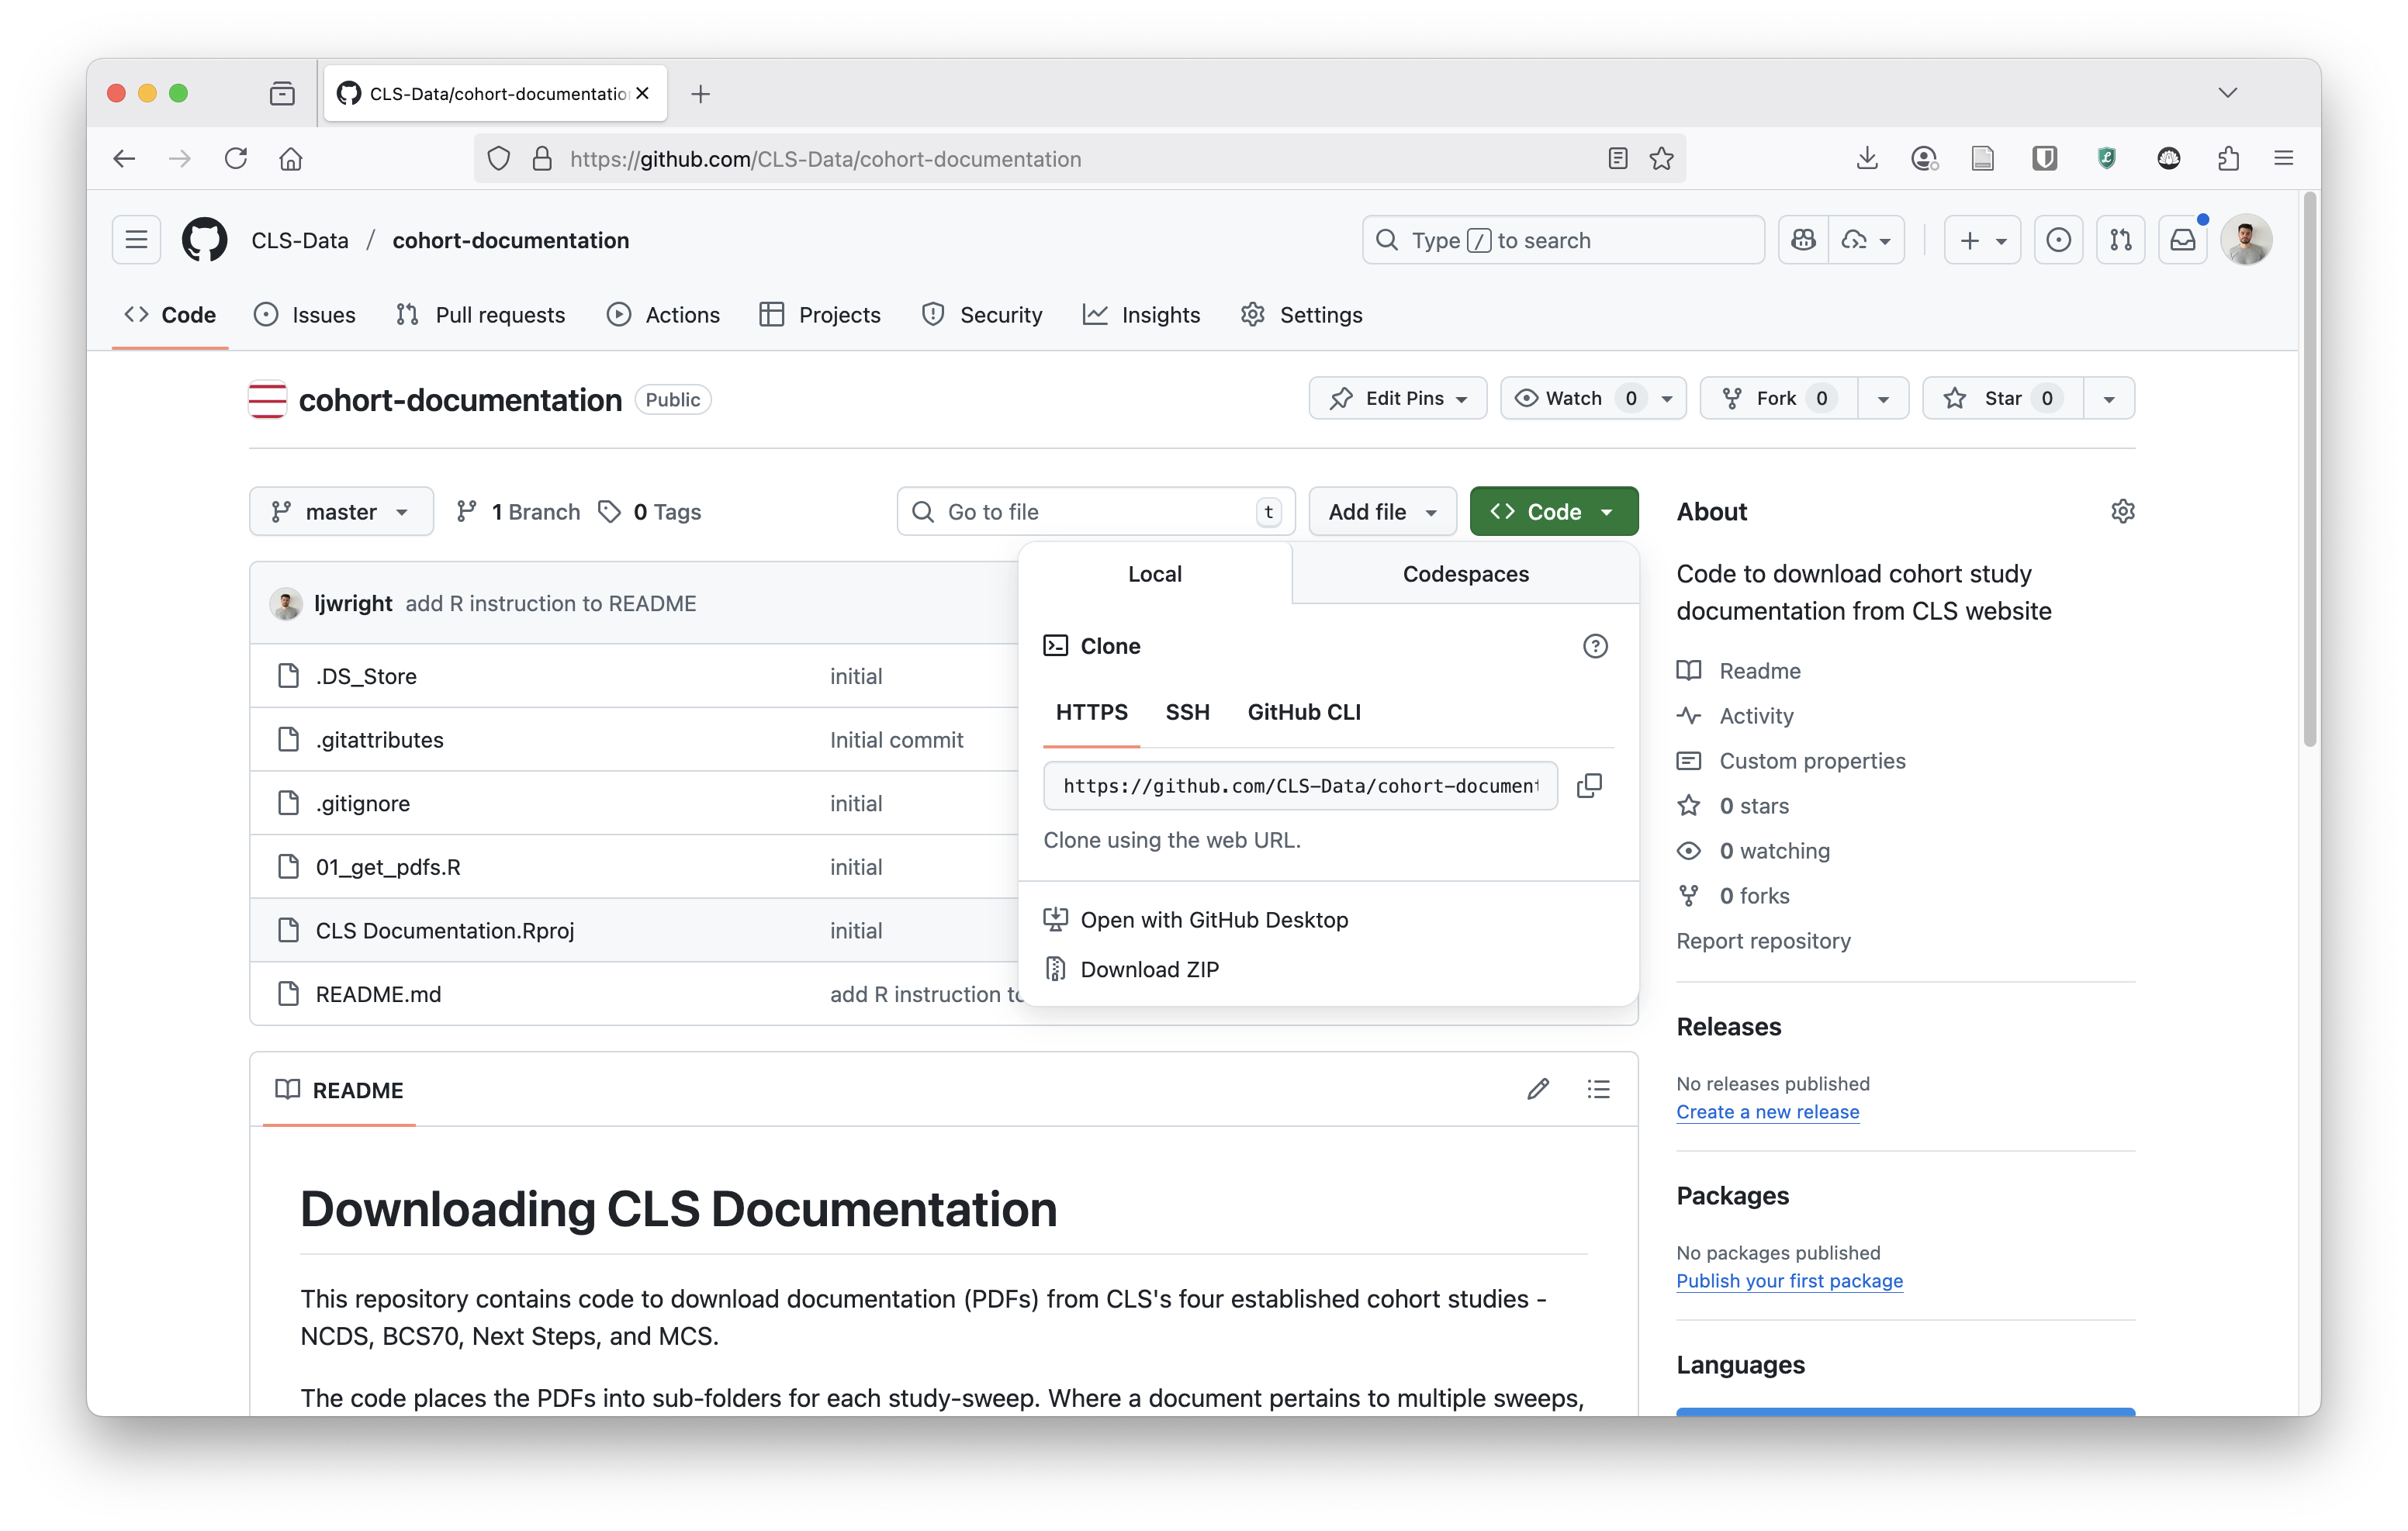Follow the Create a new release link
Image resolution: width=2408 pixels, height=1531 pixels.
pyautogui.click(x=1767, y=1111)
